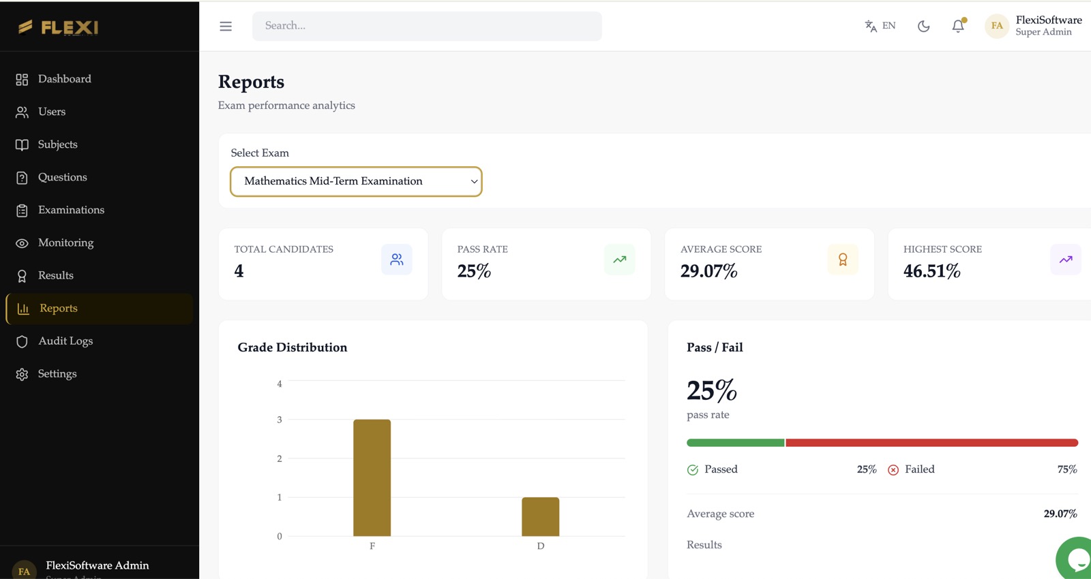
Task: Click the Highest Score trend icon
Action: 1066,260
